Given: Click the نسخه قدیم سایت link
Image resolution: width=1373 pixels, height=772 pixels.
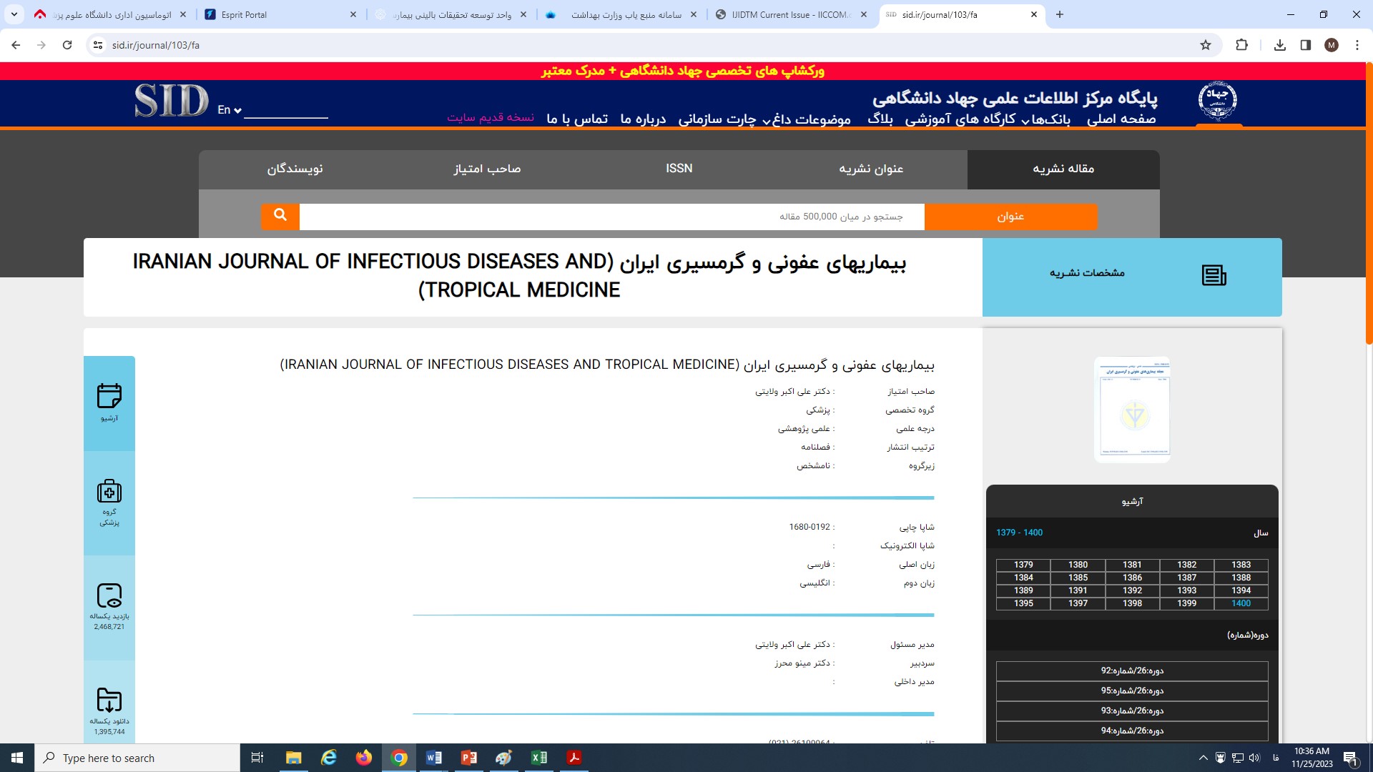Looking at the screenshot, I should click(491, 117).
